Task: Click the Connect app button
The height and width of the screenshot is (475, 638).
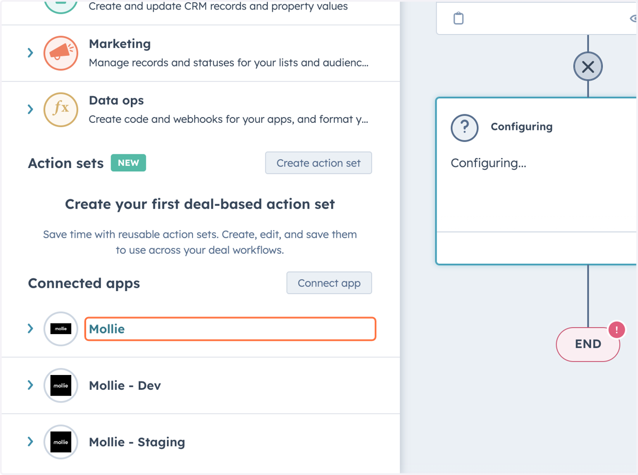Action: coord(329,283)
